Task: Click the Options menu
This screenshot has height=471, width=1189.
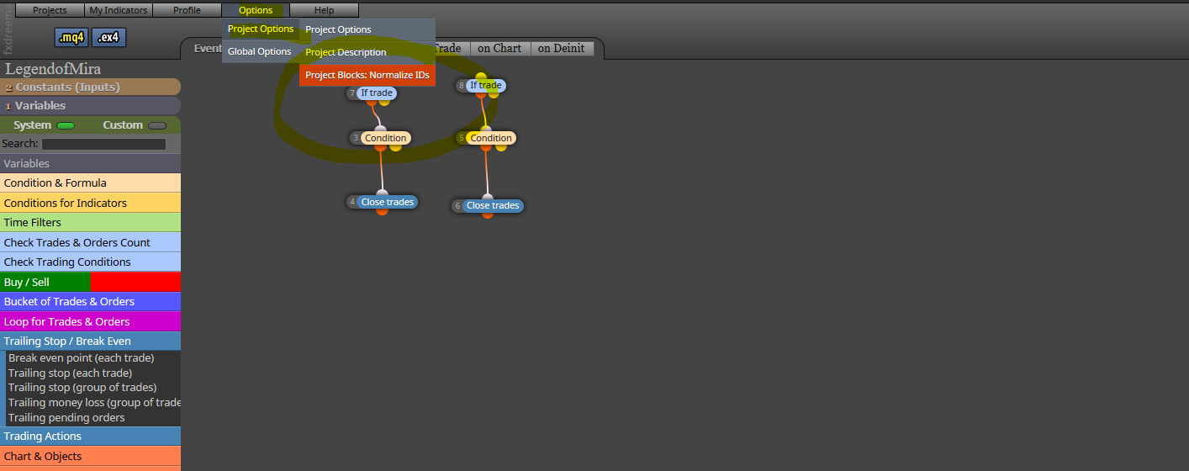Action: 256,10
